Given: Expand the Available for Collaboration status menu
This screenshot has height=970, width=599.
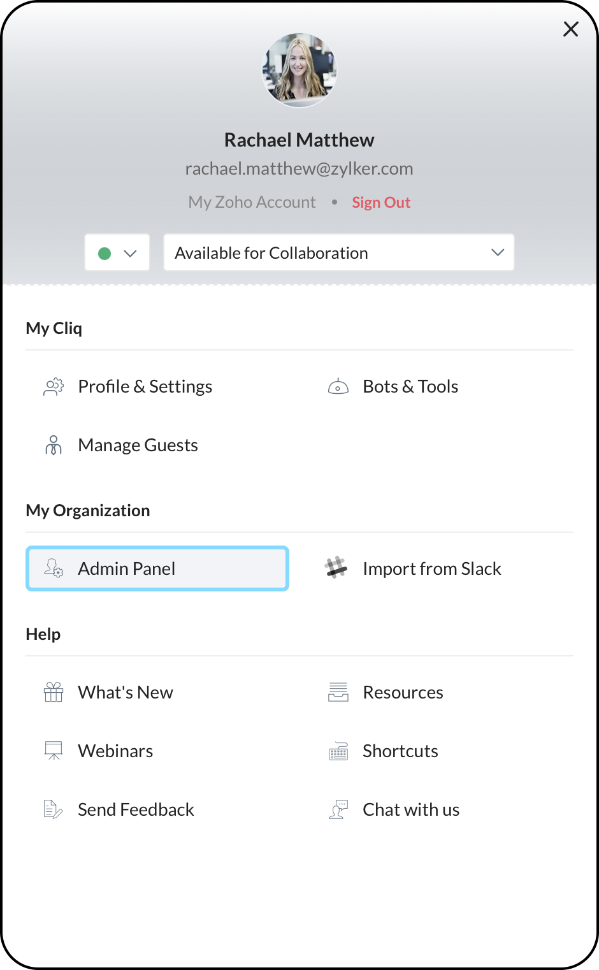Looking at the screenshot, I should (x=338, y=253).
